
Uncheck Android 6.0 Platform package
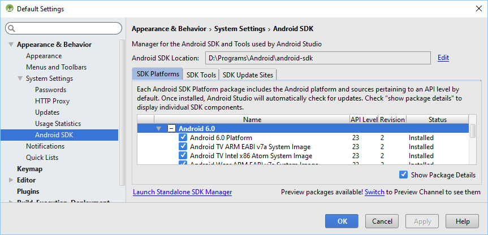[x=183, y=138]
